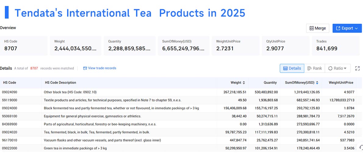Select HS code 95069100 cell

tap(9, 116)
